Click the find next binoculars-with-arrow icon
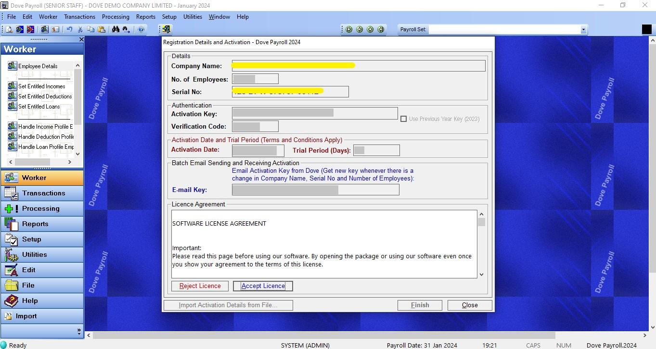The width and height of the screenshot is (656, 349). coord(126,29)
